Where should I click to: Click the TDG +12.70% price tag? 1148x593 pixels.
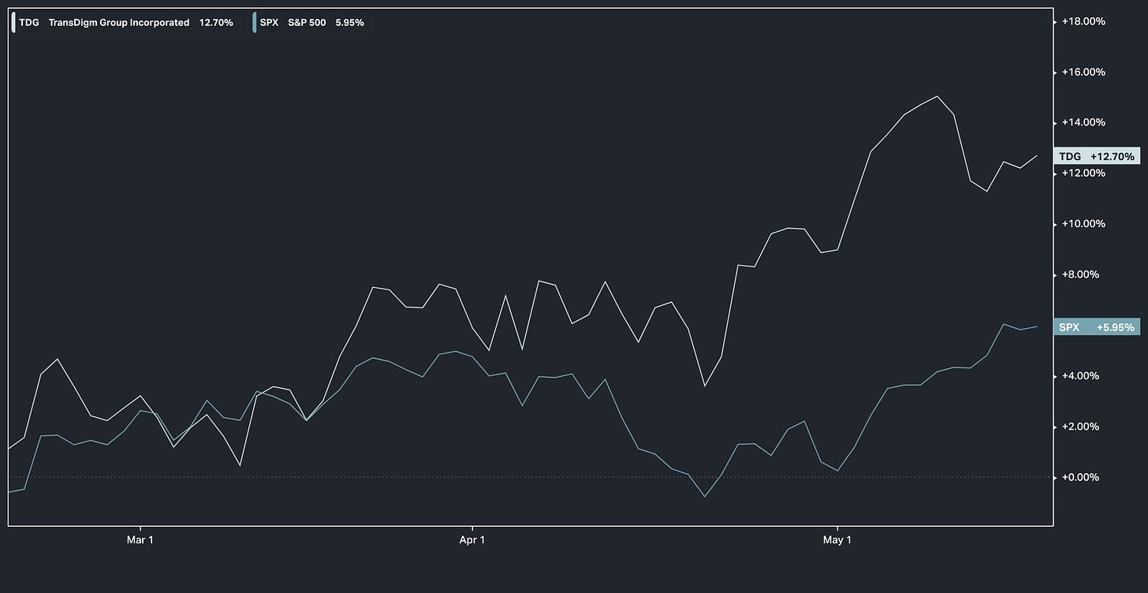1097,156
